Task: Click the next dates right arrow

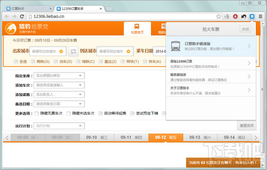Action: coord(256,138)
